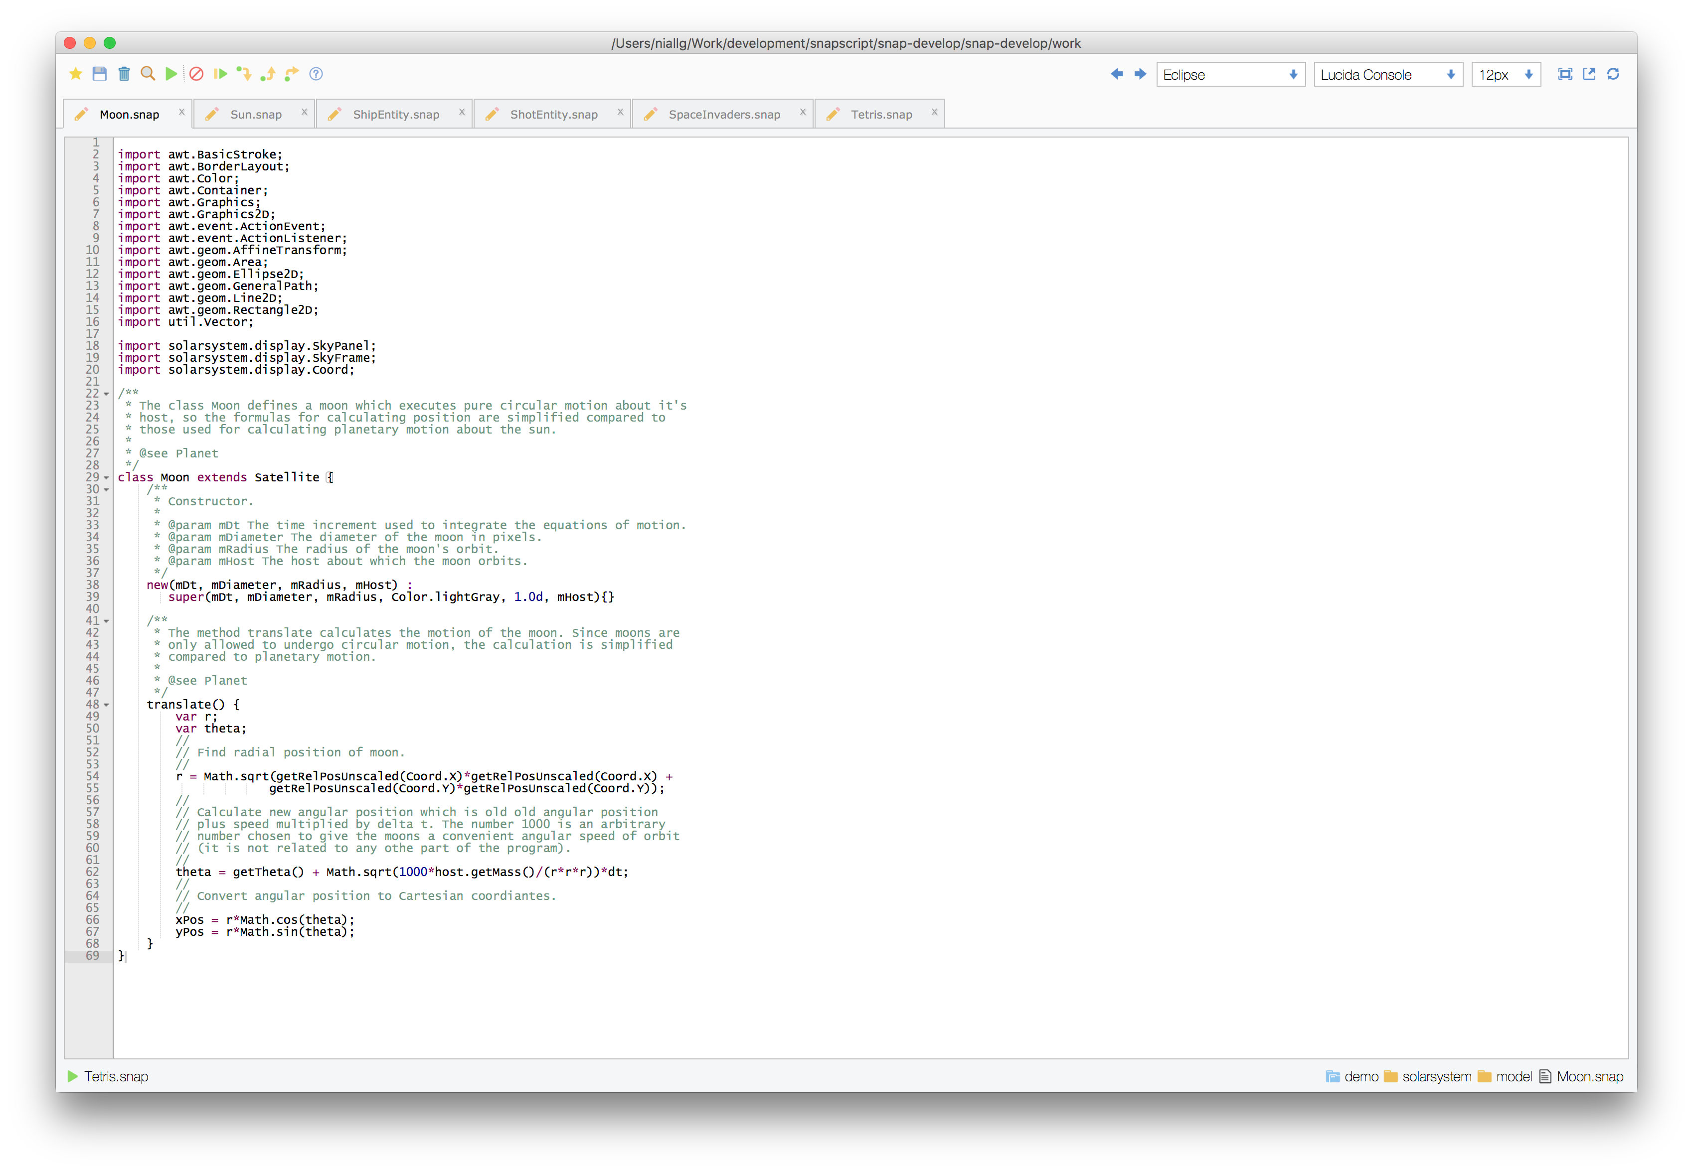Switch to the Tetris.snap tab
The width and height of the screenshot is (1693, 1172).
tap(881, 113)
